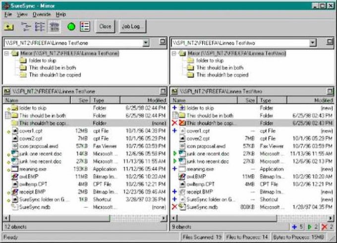
Task: Click 'Files to Process: 14' status panel
Action: tap(247, 237)
